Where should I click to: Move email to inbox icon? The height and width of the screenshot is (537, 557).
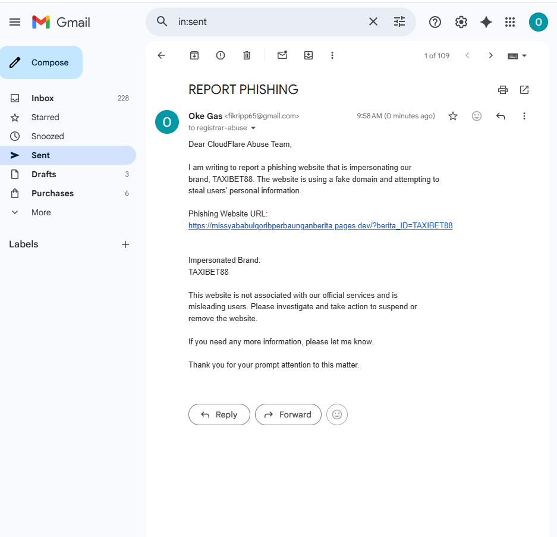click(x=309, y=55)
